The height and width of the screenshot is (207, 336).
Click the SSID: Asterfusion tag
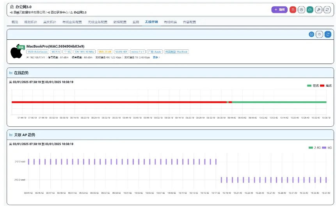pyautogui.click(x=37, y=51)
